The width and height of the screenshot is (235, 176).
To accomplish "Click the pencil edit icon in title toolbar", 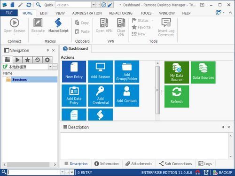I will coord(21,5).
